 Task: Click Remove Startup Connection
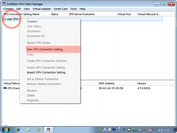point(53,84)
